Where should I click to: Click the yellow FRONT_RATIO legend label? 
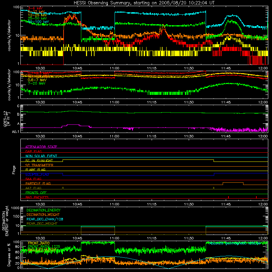point(39,243)
